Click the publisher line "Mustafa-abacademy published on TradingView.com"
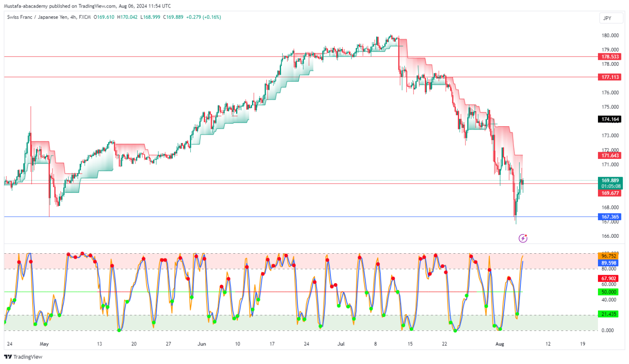 [60, 6]
